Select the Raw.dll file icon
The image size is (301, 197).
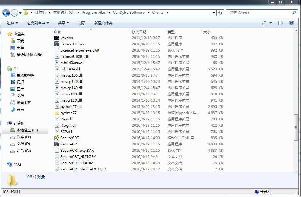(x=57, y=119)
